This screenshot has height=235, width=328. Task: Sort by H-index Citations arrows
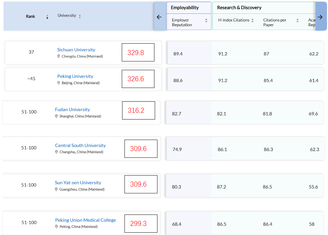[x=252, y=20]
